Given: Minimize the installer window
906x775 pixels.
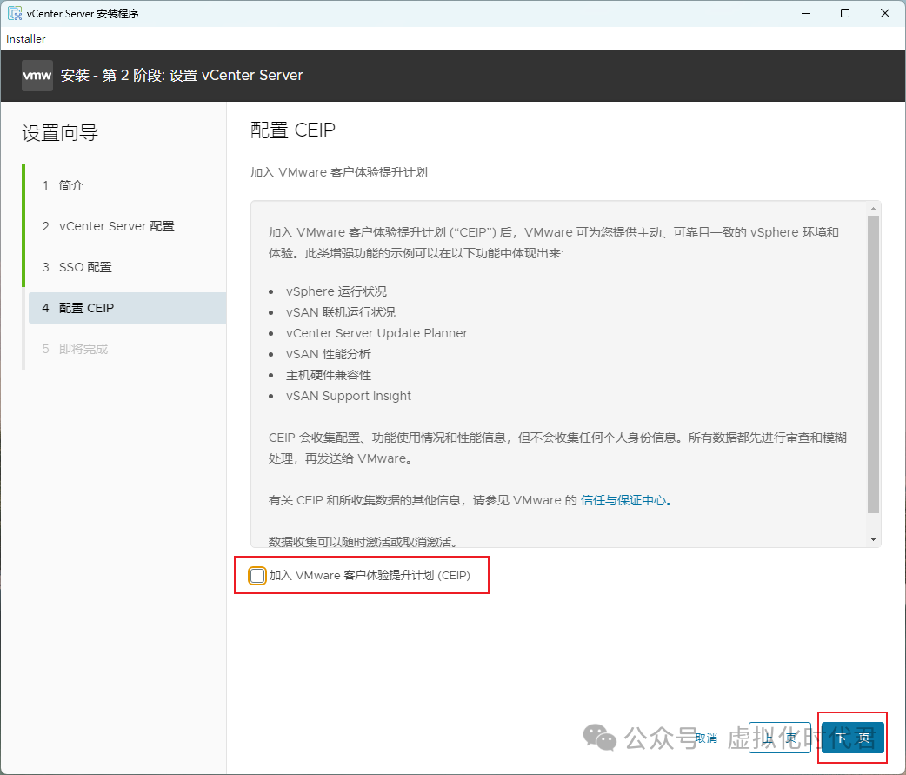Looking at the screenshot, I should click(x=806, y=13).
